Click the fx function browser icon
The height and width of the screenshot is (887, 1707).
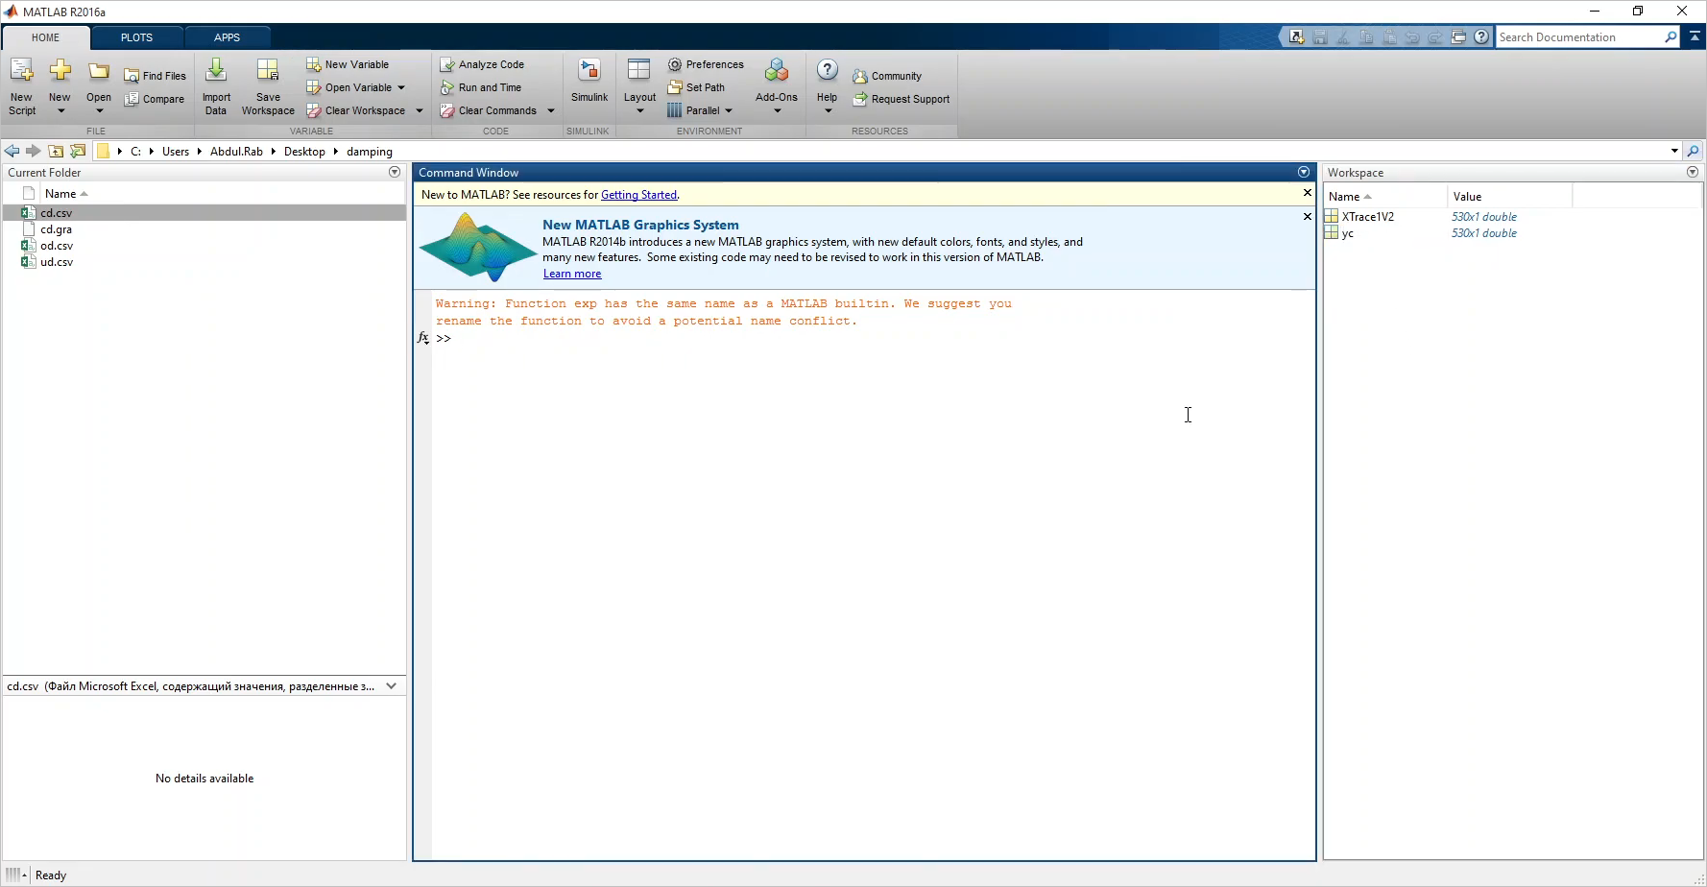[423, 338]
